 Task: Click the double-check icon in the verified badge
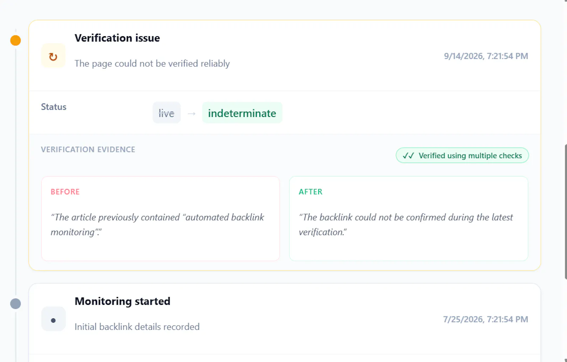tap(408, 156)
